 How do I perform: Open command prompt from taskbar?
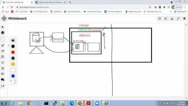point(46,103)
